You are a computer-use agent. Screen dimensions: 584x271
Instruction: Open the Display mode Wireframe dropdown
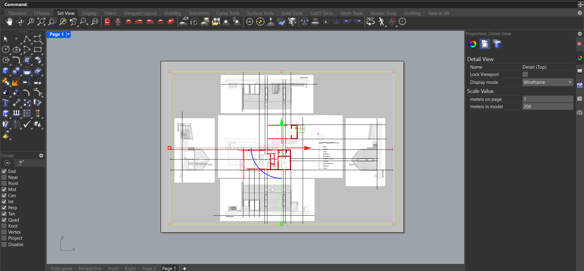point(547,82)
